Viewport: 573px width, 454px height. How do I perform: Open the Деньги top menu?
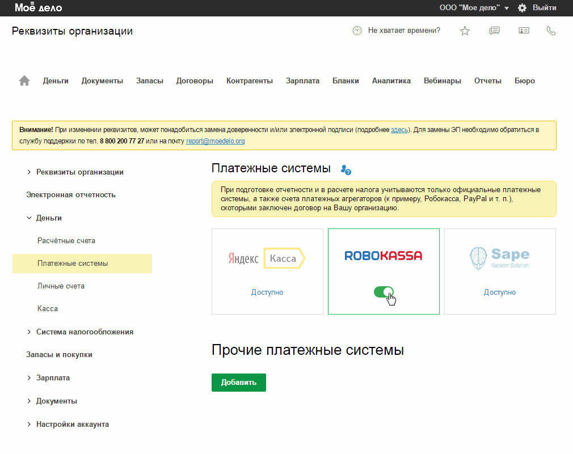click(56, 81)
